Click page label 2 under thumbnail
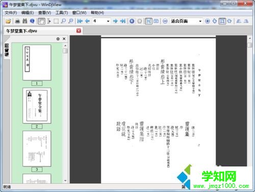255x192 pixels. pos(37,127)
